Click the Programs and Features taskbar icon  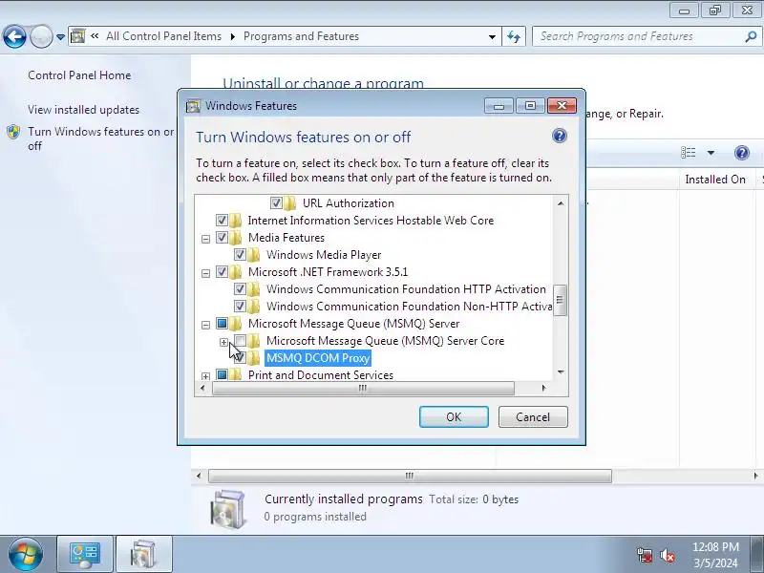(144, 555)
